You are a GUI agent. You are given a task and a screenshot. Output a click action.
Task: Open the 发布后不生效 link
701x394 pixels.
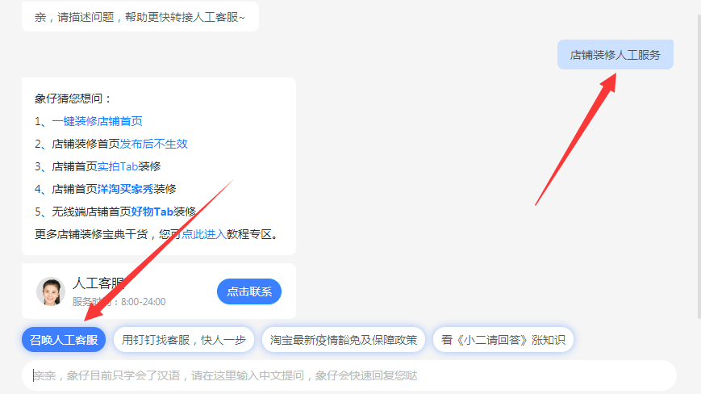pos(153,144)
